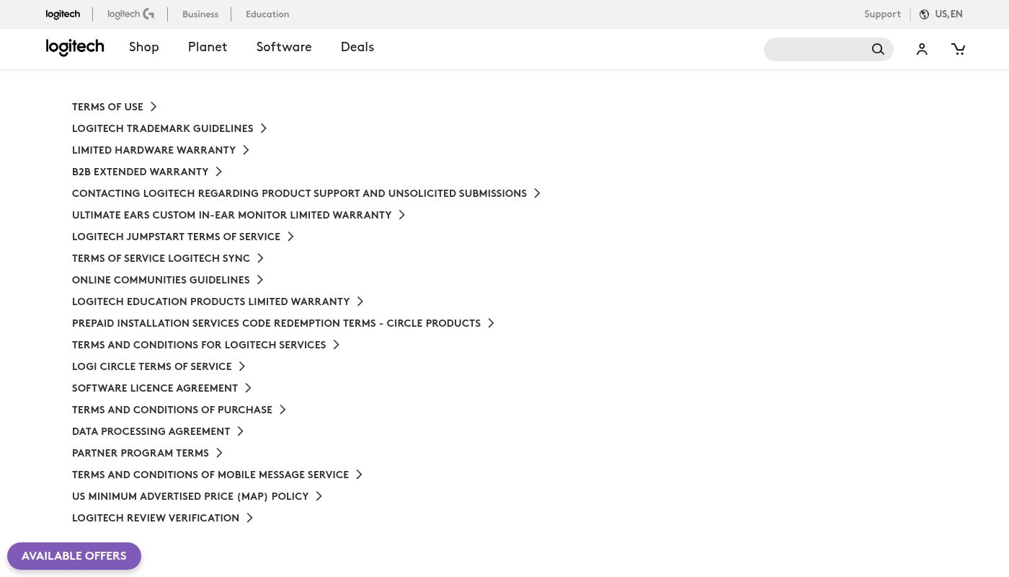Open Software Licence Agreement link
This screenshot has width=1009, height=577.
click(x=155, y=388)
